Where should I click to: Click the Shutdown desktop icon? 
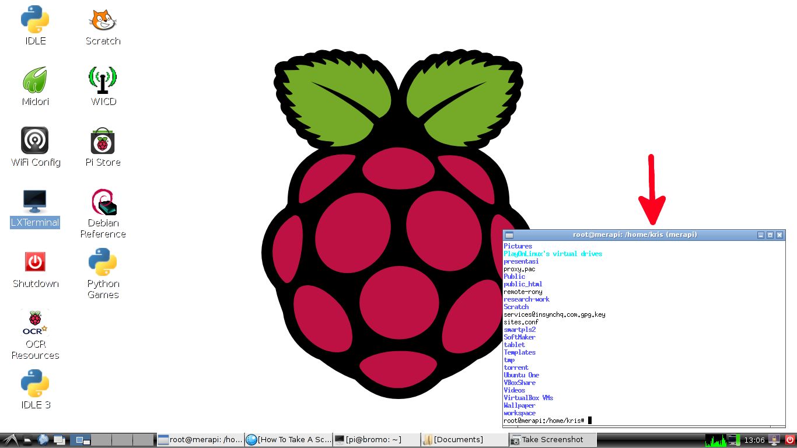(x=35, y=268)
